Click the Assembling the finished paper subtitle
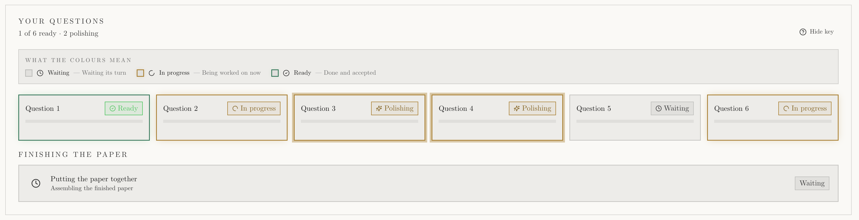The image size is (859, 220). 92,188
